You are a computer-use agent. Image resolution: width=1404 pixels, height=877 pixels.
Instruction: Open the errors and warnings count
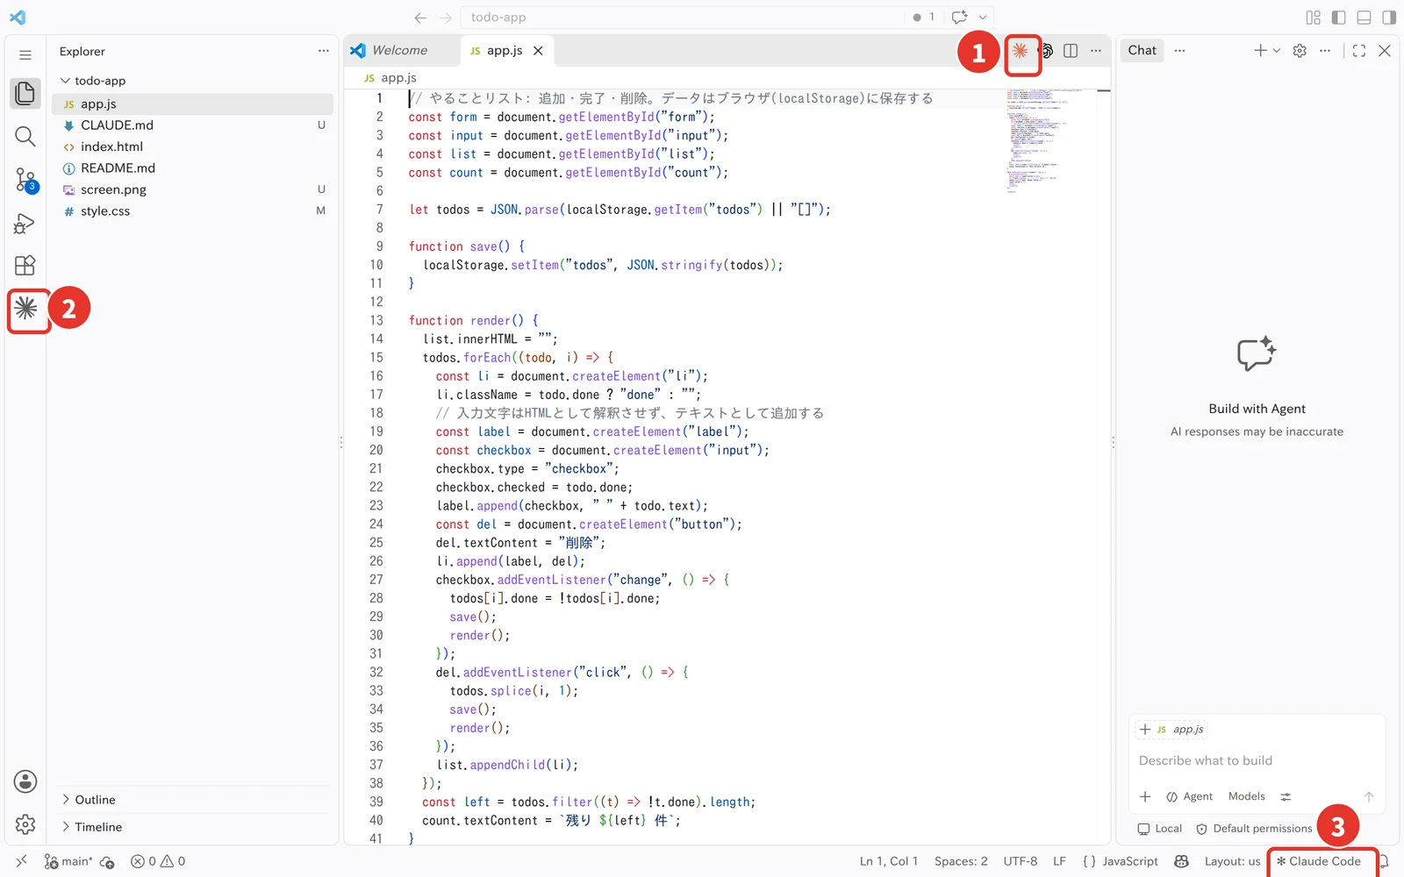click(158, 861)
